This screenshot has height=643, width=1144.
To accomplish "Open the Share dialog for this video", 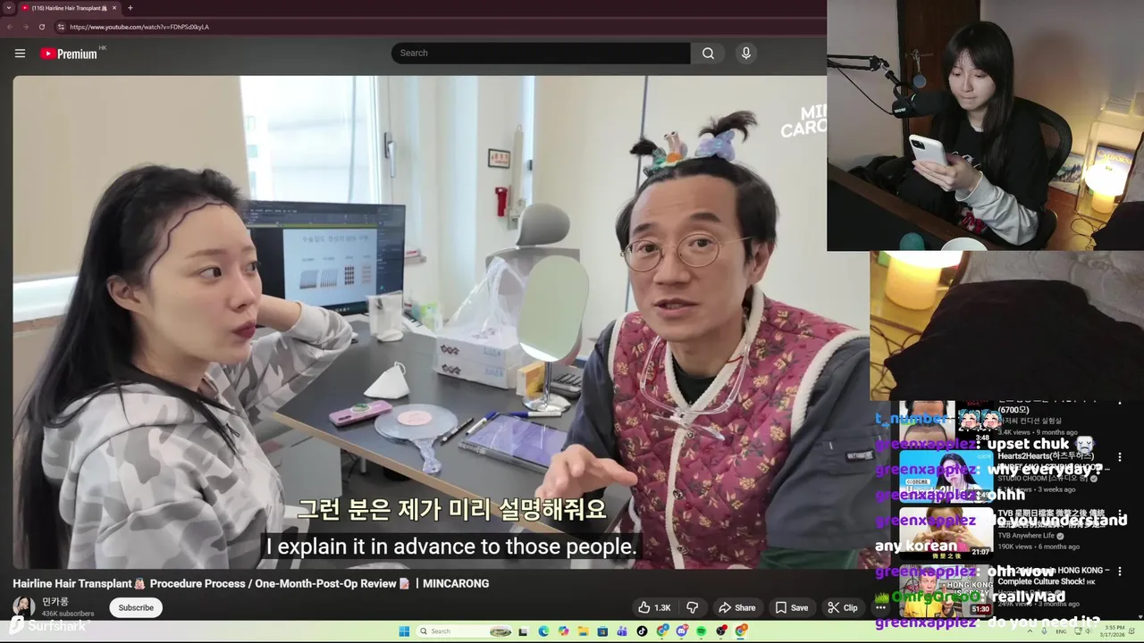I will coord(737,607).
